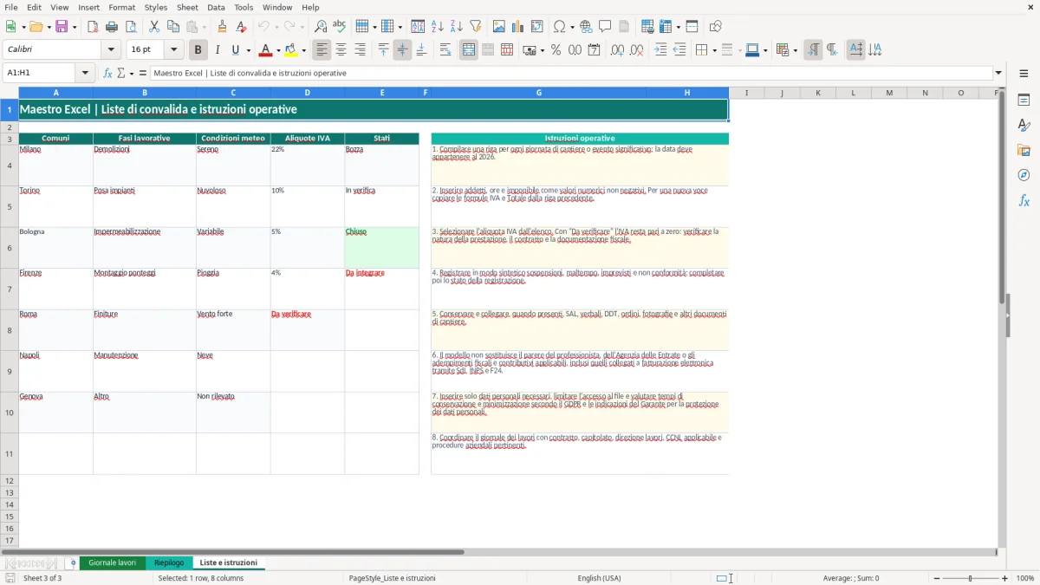Click the Export as PDF icon
The height and width of the screenshot is (585, 1040).
point(93,27)
